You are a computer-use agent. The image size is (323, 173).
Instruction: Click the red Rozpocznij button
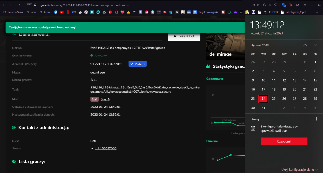coord(284,141)
